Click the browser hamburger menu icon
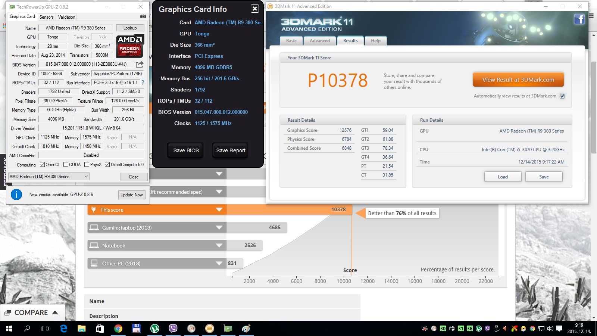This screenshot has width=597, height=336. pyautogui.click(x=591, y=16)
